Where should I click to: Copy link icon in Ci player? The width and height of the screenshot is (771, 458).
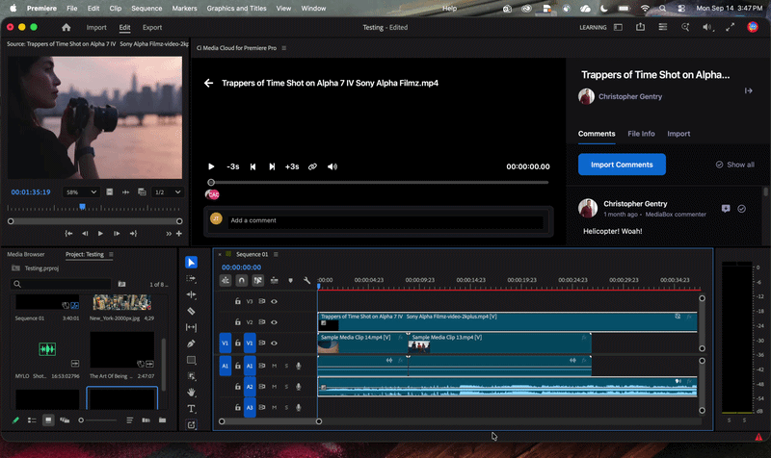pyautogui.click(x=312, y=166)
